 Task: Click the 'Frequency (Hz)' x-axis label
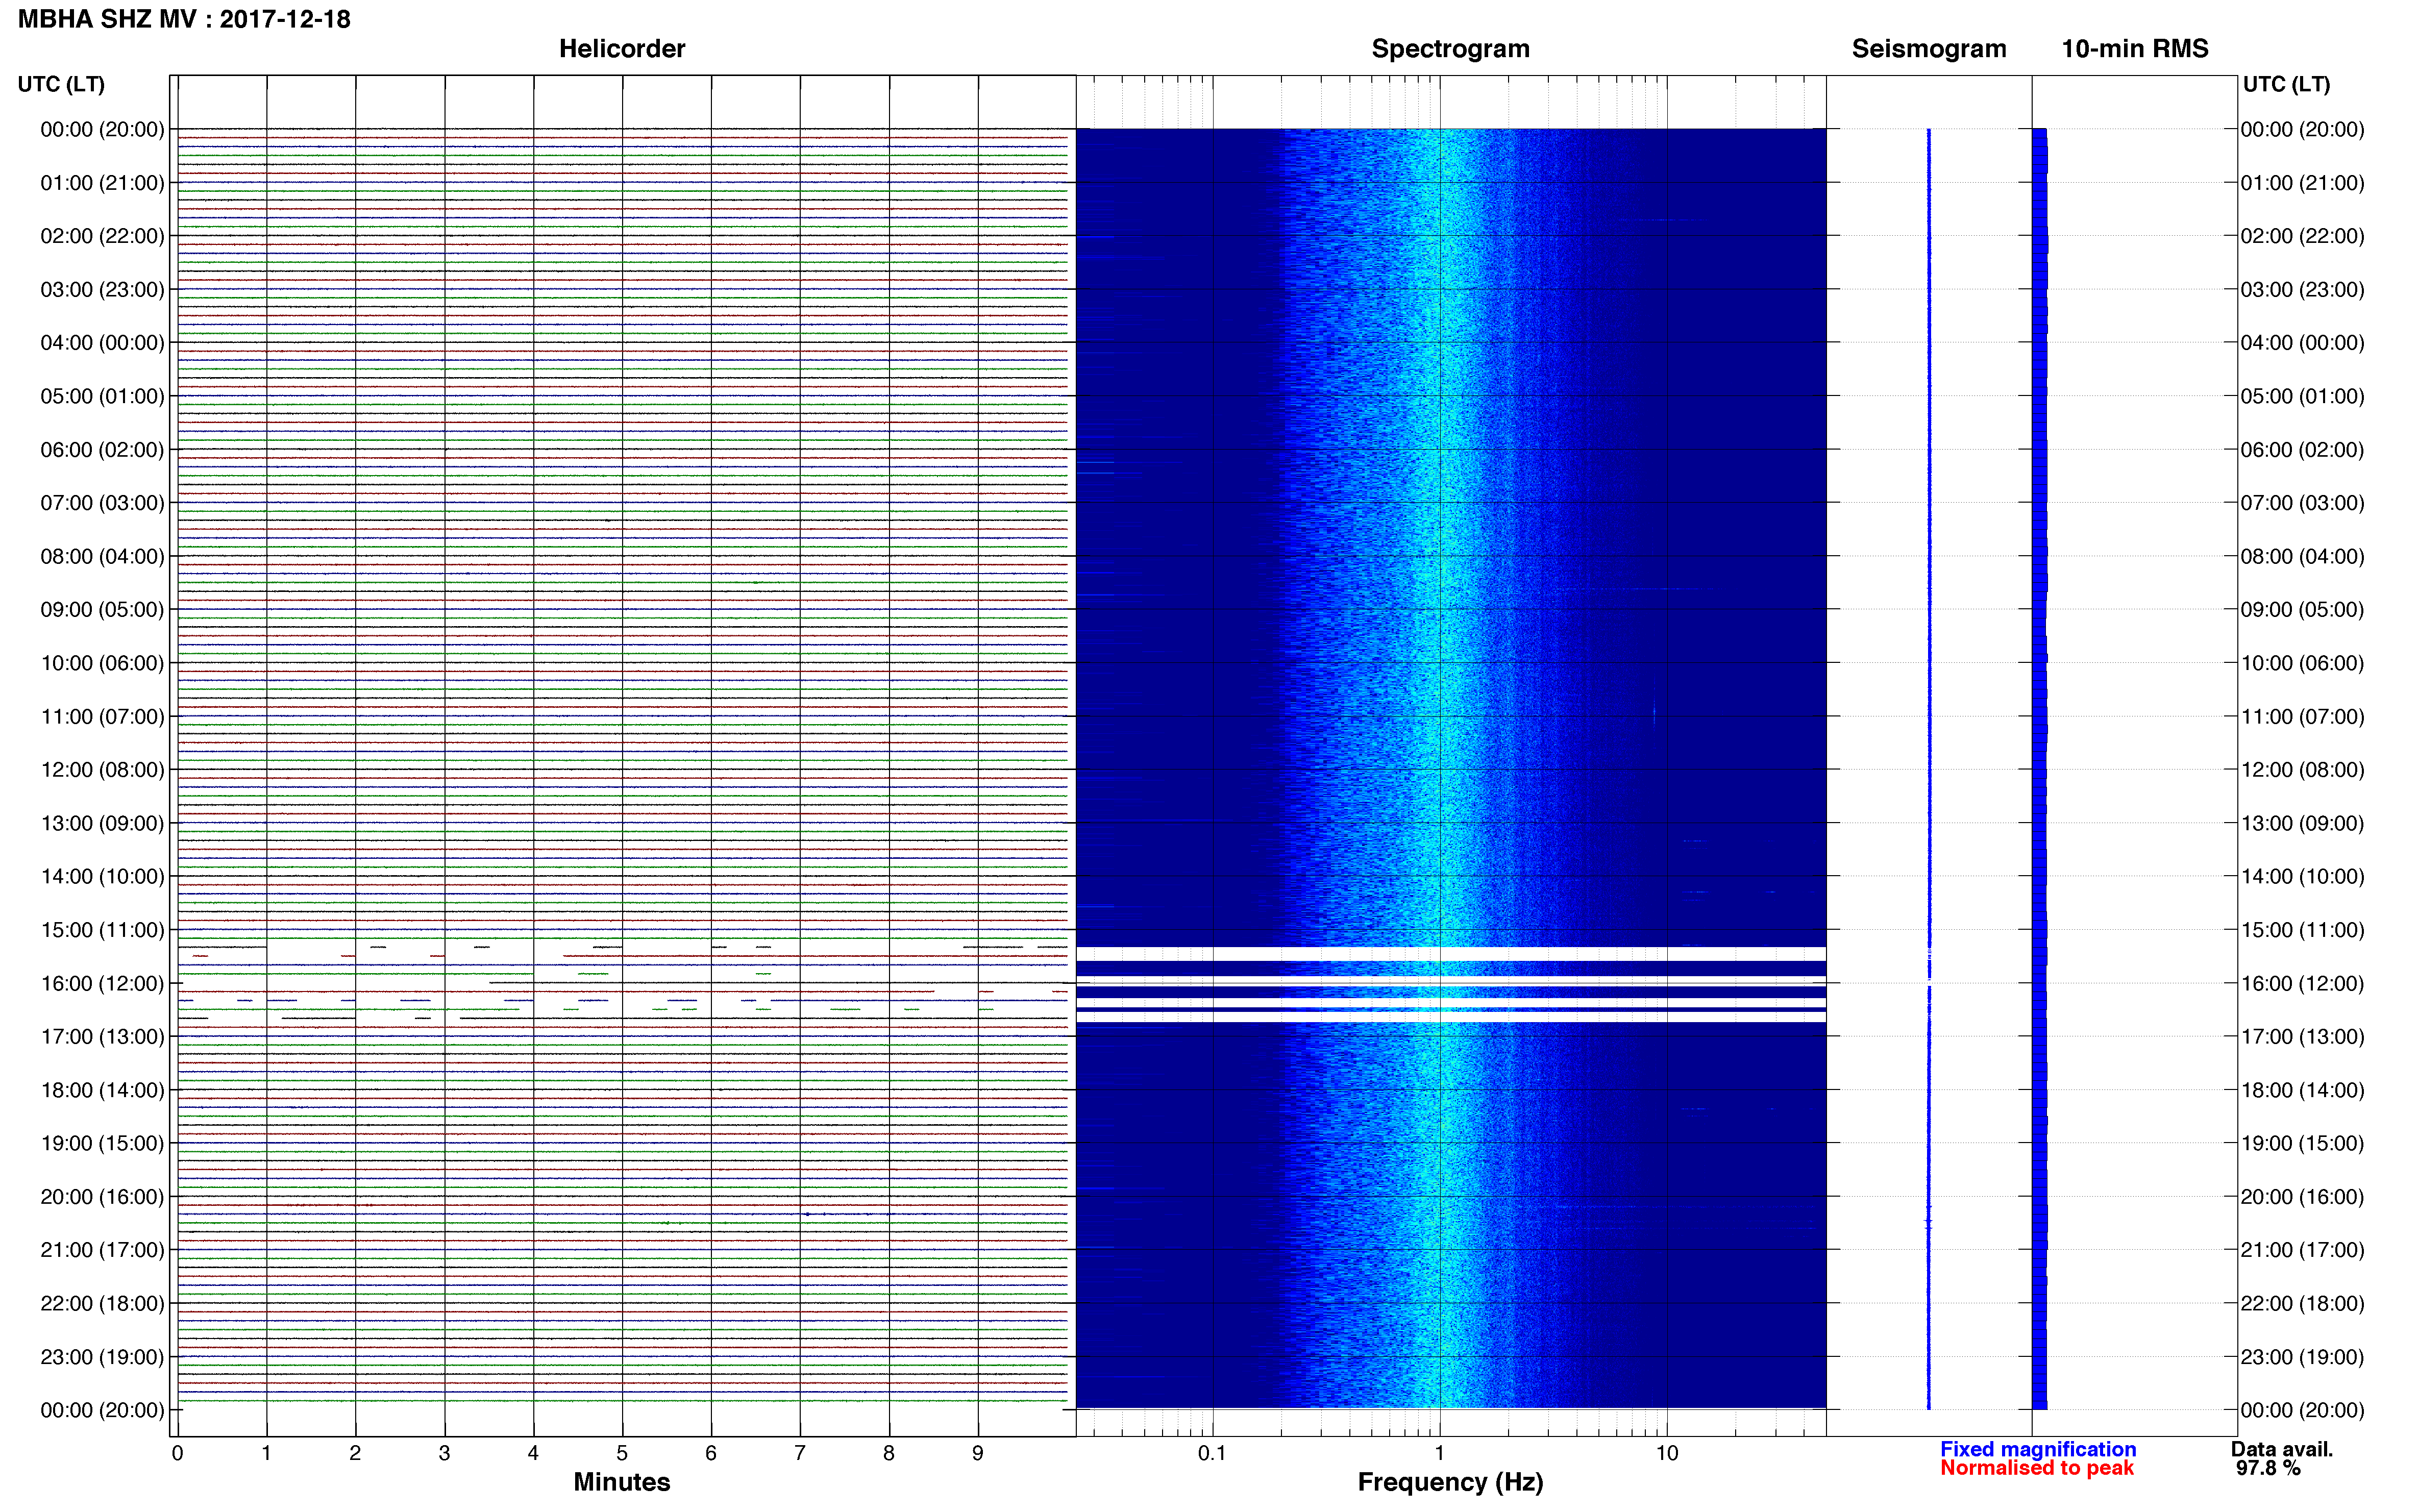tap(1450, 1482)
